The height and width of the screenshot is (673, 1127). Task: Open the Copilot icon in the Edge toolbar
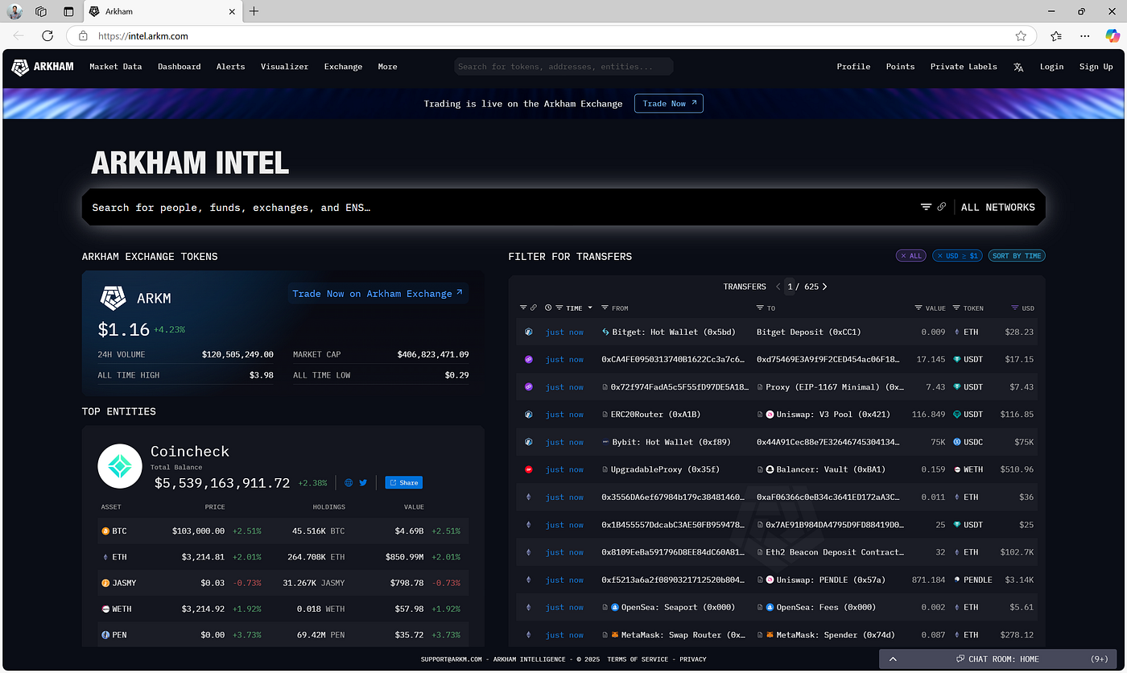point(1113,35)
